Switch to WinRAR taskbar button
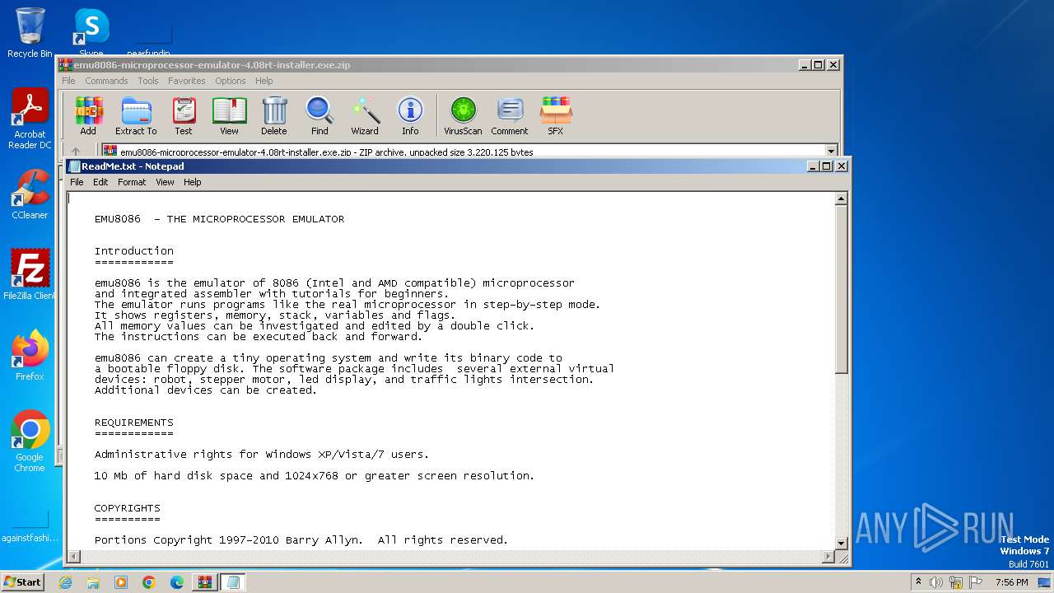This screenshot has width=1054, height=593. click(x=205, y=582)
